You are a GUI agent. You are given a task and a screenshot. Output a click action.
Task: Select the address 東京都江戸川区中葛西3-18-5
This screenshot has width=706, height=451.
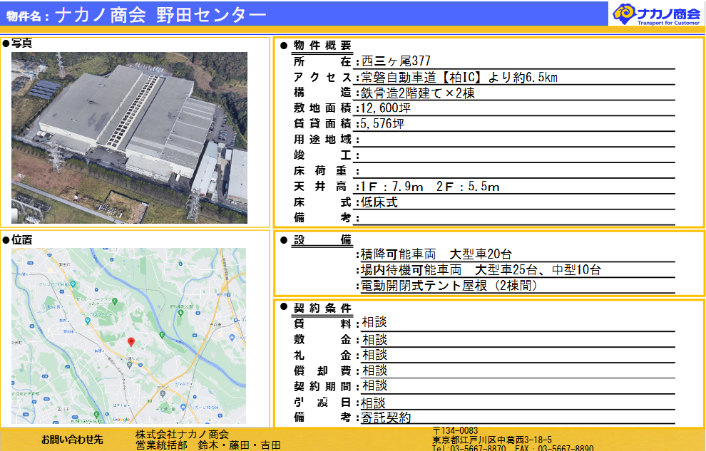(x=492, y=440)
